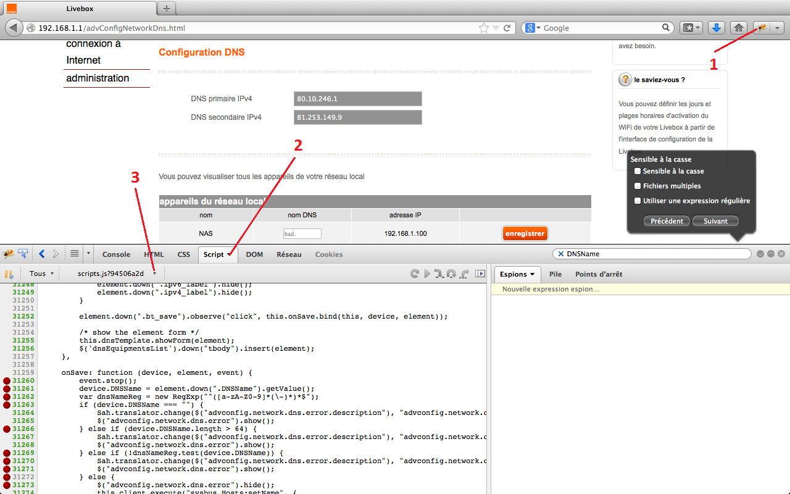The width and height of the screenshot is (790, 494).
Task: Open the Script tab options arrow
Action: 230,254
